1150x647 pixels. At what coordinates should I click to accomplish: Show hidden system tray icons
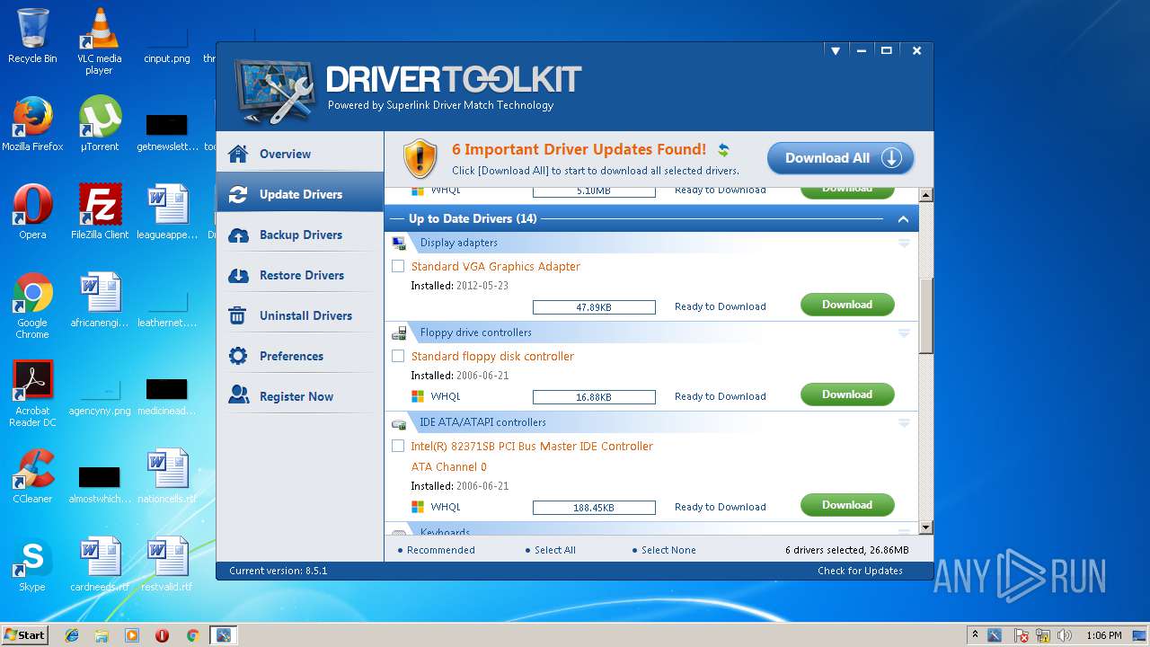[x=975, y=635]
